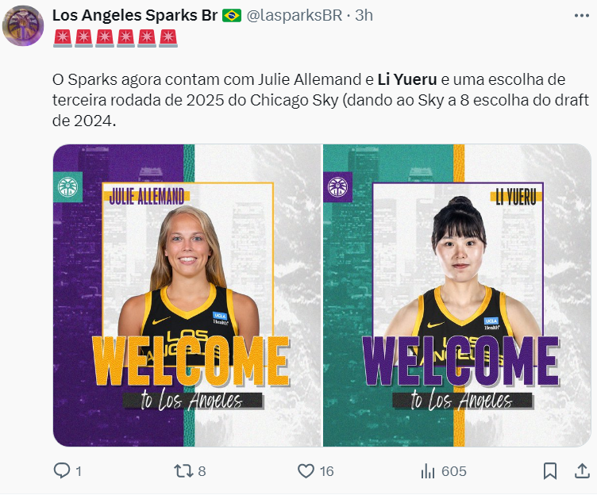597x495 pixels.
Task: Click the bold Li Yueru text
Action: tap(407, 79)
